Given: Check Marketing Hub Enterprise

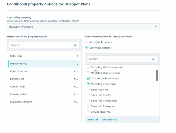Looking at the screenshot, I should 88,73.
